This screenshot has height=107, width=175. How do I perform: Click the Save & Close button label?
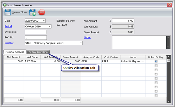click(19, 12)
